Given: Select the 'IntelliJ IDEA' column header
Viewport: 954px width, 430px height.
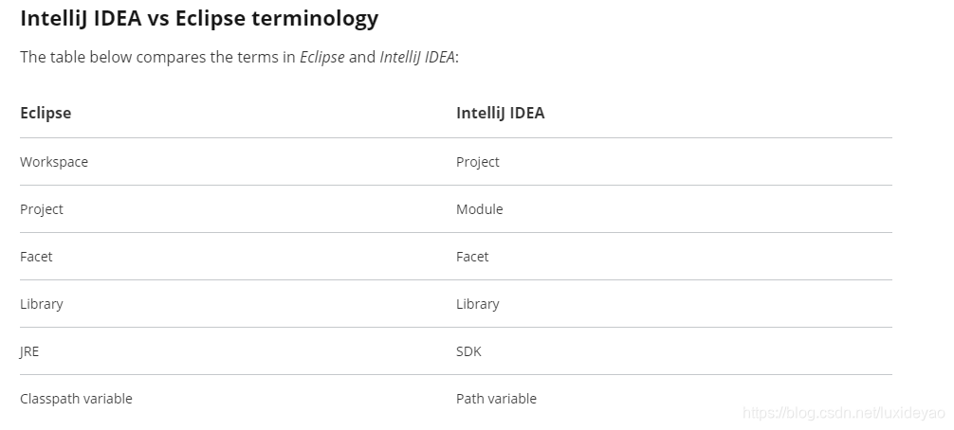Looking at the screenshot, I should 500,113.
